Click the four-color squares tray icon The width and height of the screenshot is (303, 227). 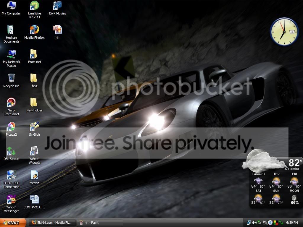[x=275, y=223]
